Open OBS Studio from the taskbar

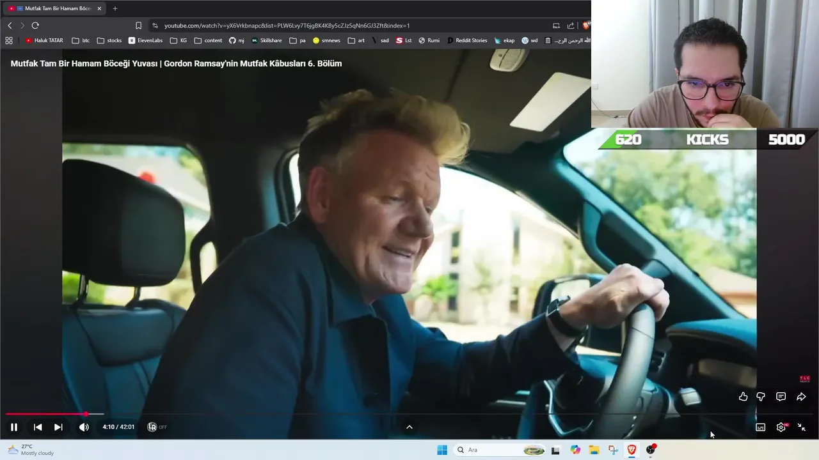click(651, 450)
